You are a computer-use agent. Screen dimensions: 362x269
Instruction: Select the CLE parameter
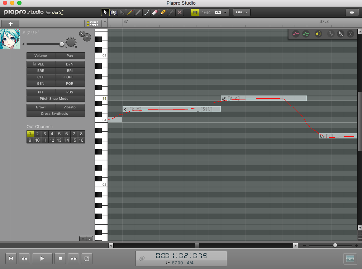pyautogui.click(x=41, y=77)
